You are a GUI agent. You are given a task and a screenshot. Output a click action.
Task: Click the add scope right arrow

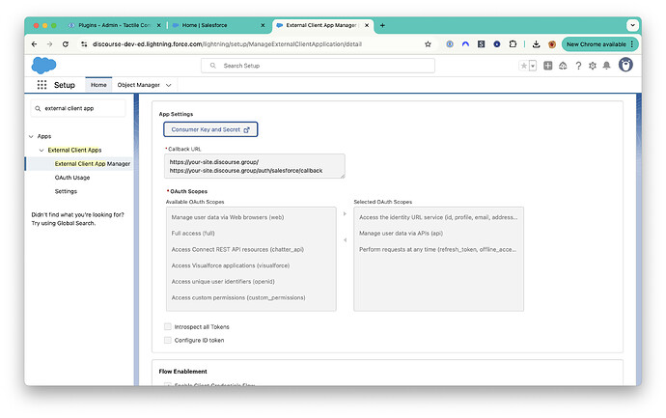pyautogui.click(x=345, y=213)
